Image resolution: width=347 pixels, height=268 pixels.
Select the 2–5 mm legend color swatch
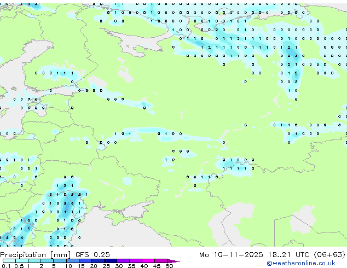[47, 261]
